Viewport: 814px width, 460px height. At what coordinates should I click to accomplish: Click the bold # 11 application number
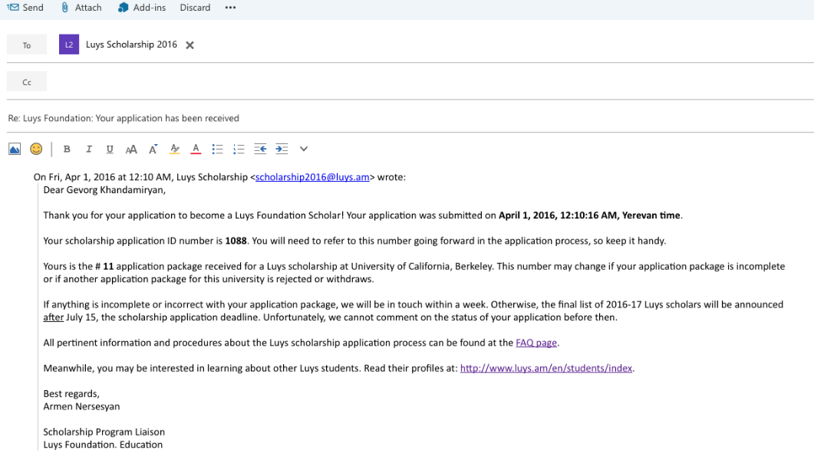click(104, 267)
